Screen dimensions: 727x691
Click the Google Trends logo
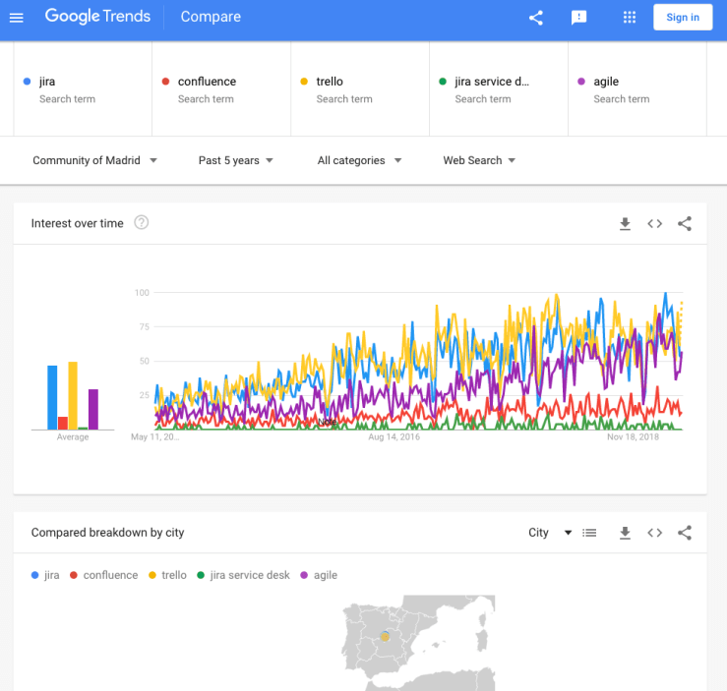[97, 17]
